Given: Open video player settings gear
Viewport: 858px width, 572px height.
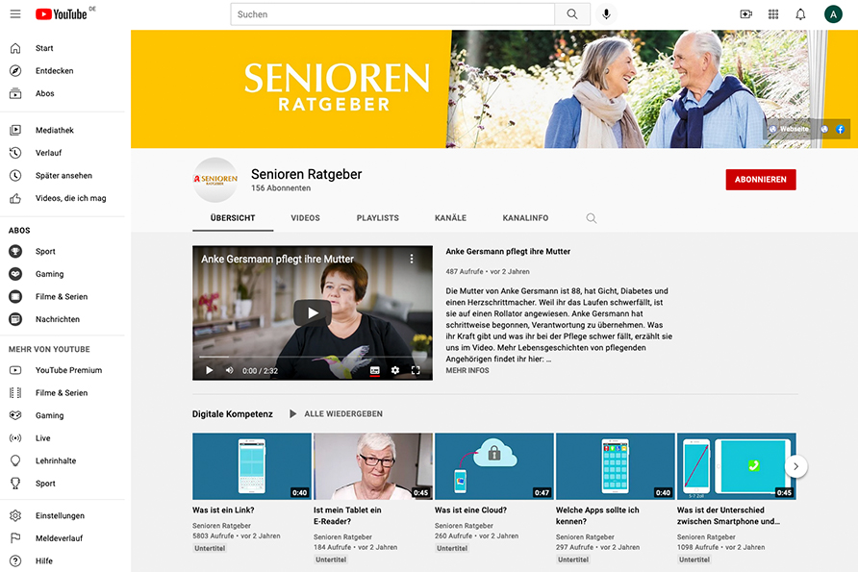Looking at the screenshot, I should [395, 370].
